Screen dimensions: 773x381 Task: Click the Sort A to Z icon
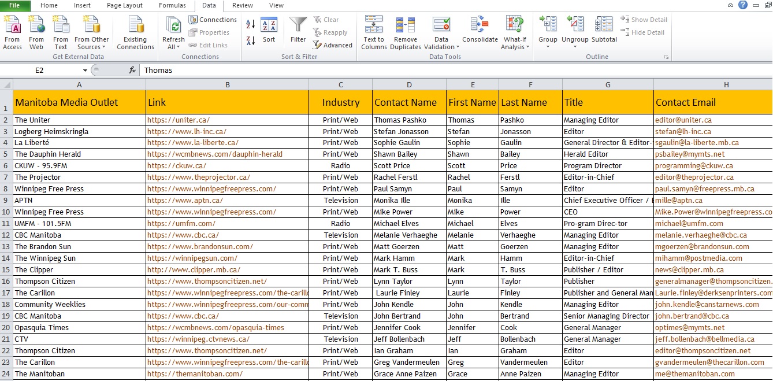[x=251, y=25]
